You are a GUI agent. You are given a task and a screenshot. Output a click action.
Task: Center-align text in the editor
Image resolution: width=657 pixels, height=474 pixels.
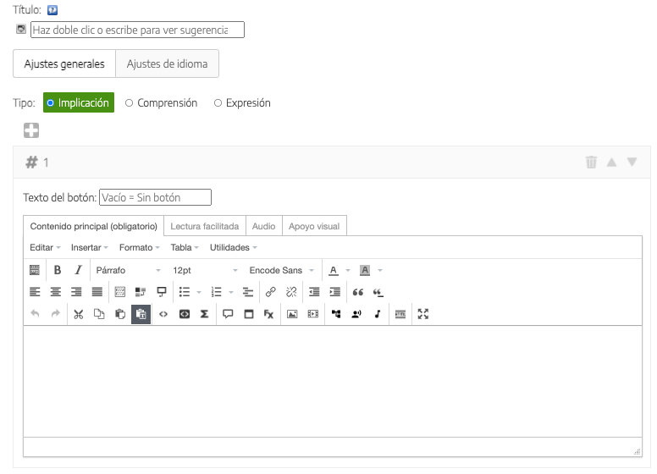(56, 292)
